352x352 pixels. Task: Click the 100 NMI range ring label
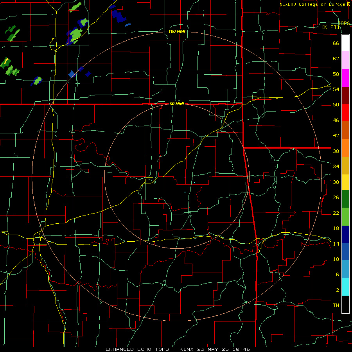177,31
